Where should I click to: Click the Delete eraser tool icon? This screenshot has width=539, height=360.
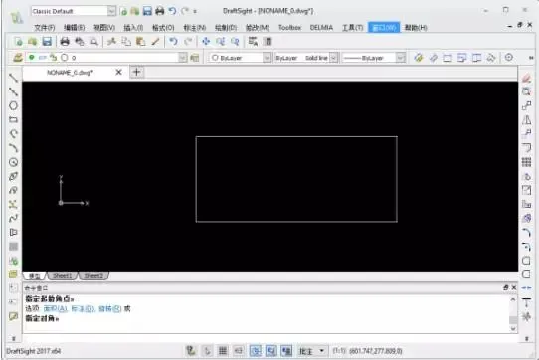point(526,78)
